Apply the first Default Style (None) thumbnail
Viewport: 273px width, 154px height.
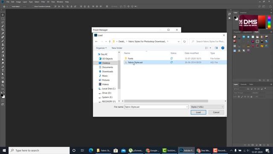[235, 37]
